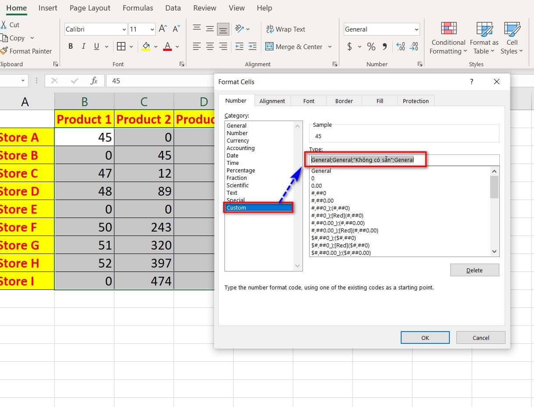Click Increase Font Size icon
The image size is (534, 407).
(163, 29)
